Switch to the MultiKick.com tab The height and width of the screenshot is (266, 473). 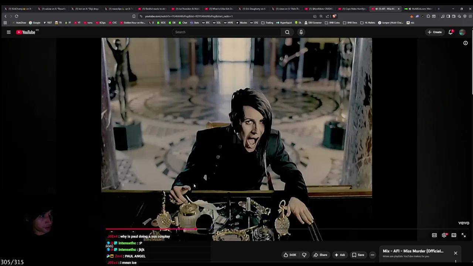tap(419, 9)
